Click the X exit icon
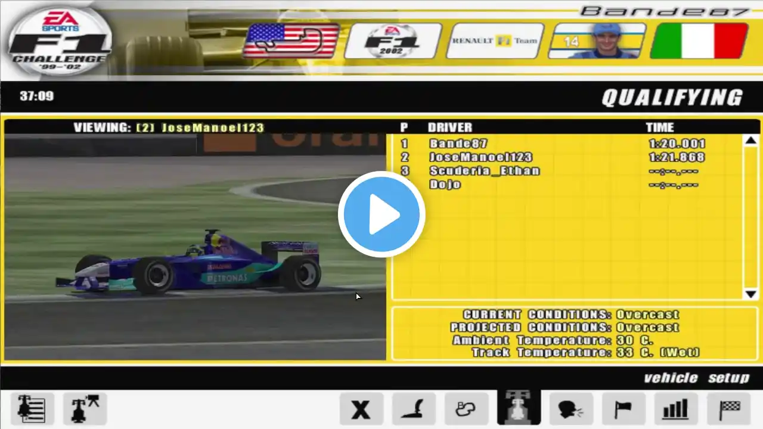The width and height of the screenshot is (763, 429). click(361, 409)
